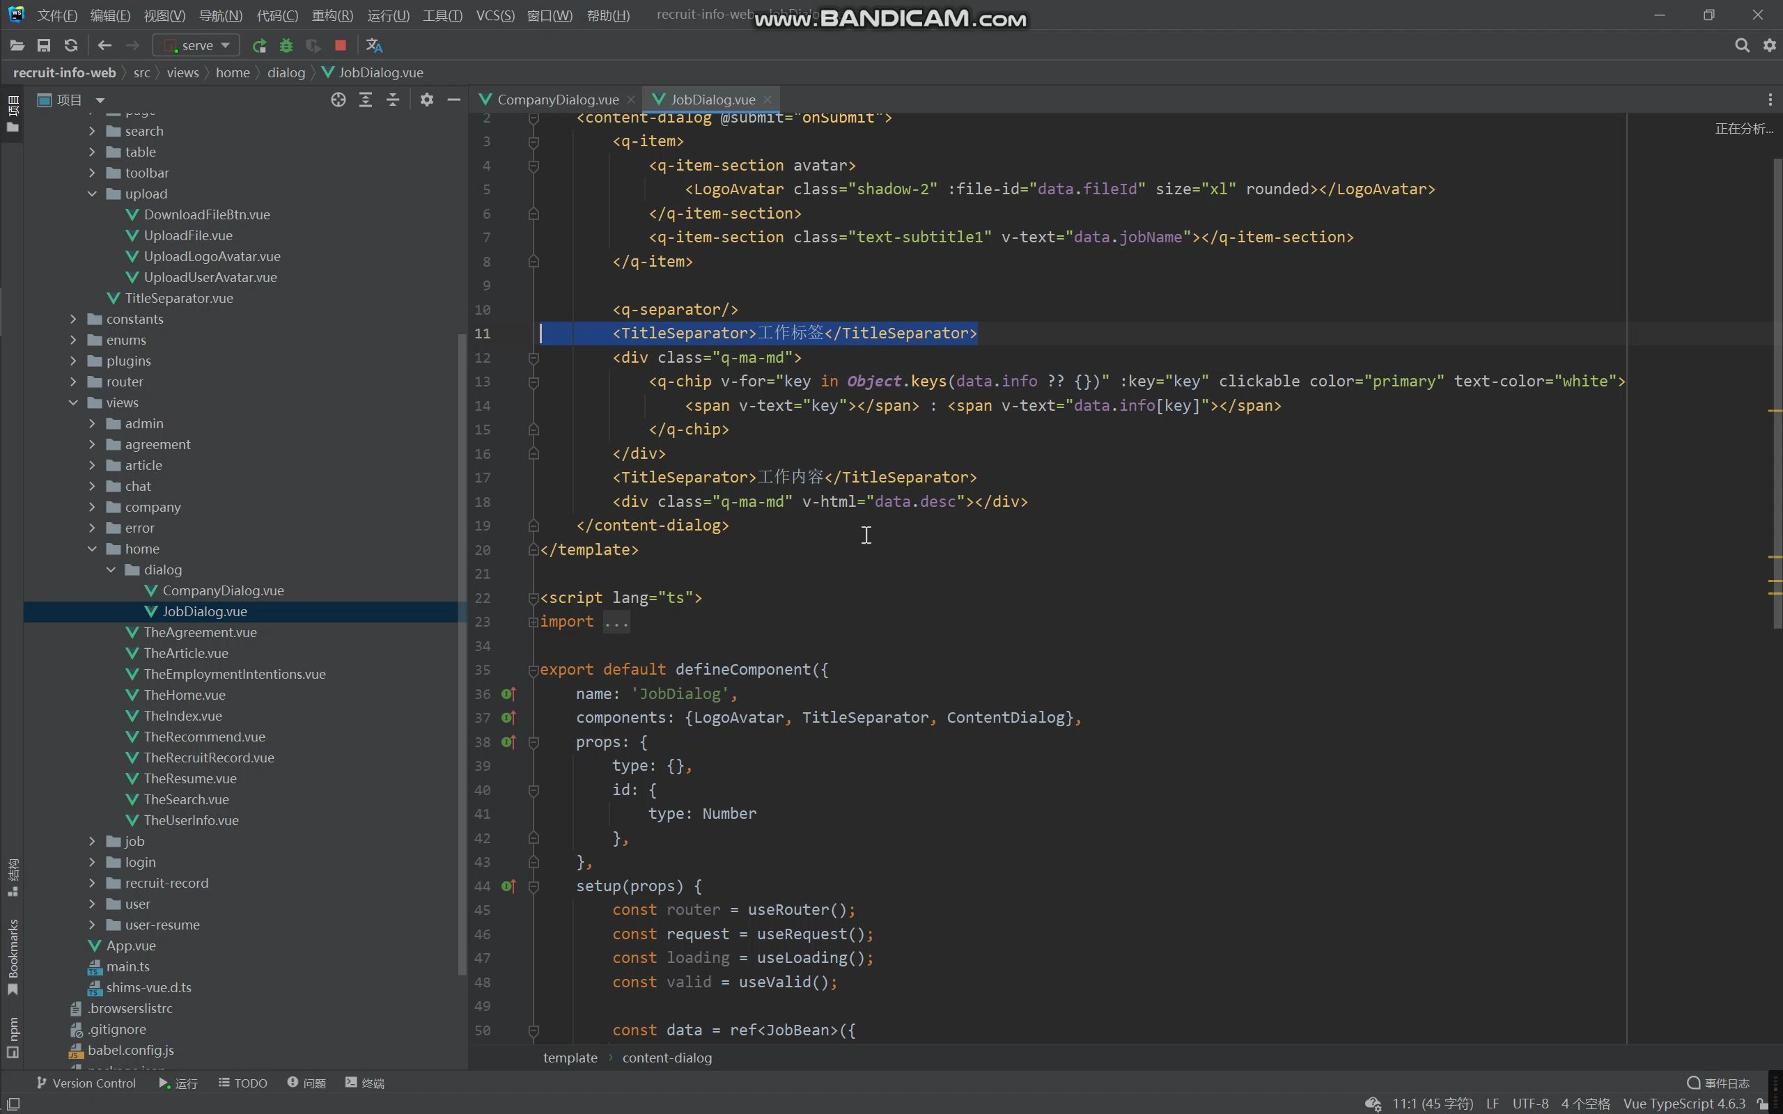Expand the constants folder in tree
The image size is (1783, 1114).
(x=73, y=319)
